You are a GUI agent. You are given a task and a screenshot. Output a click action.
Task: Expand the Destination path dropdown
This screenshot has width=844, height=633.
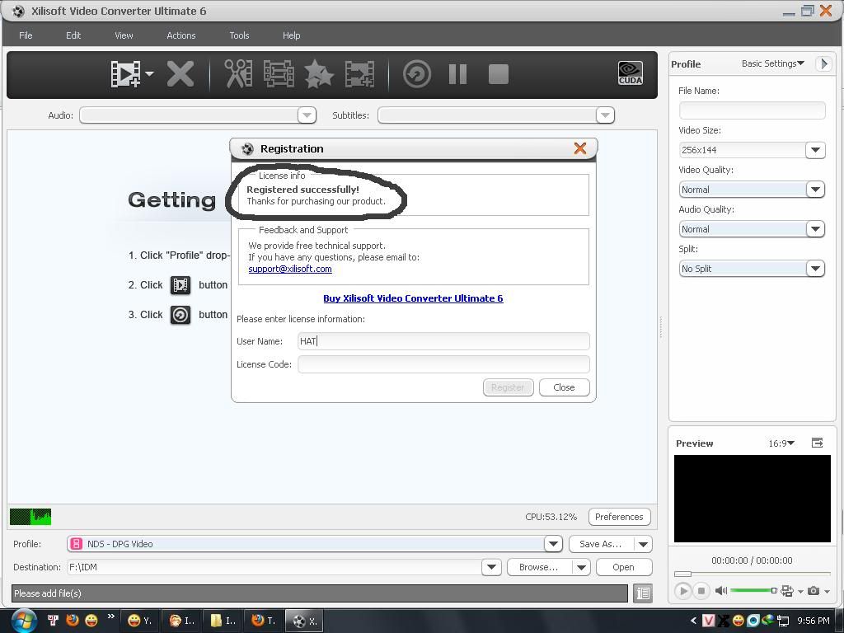pos(491,567)
